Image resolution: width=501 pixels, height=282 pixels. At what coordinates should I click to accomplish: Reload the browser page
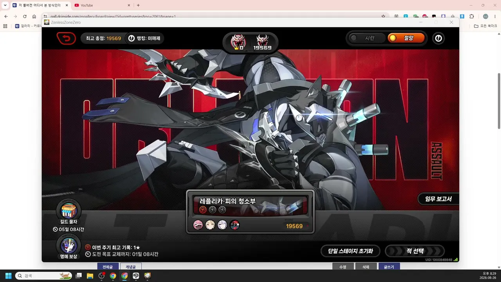coord(25,16)
